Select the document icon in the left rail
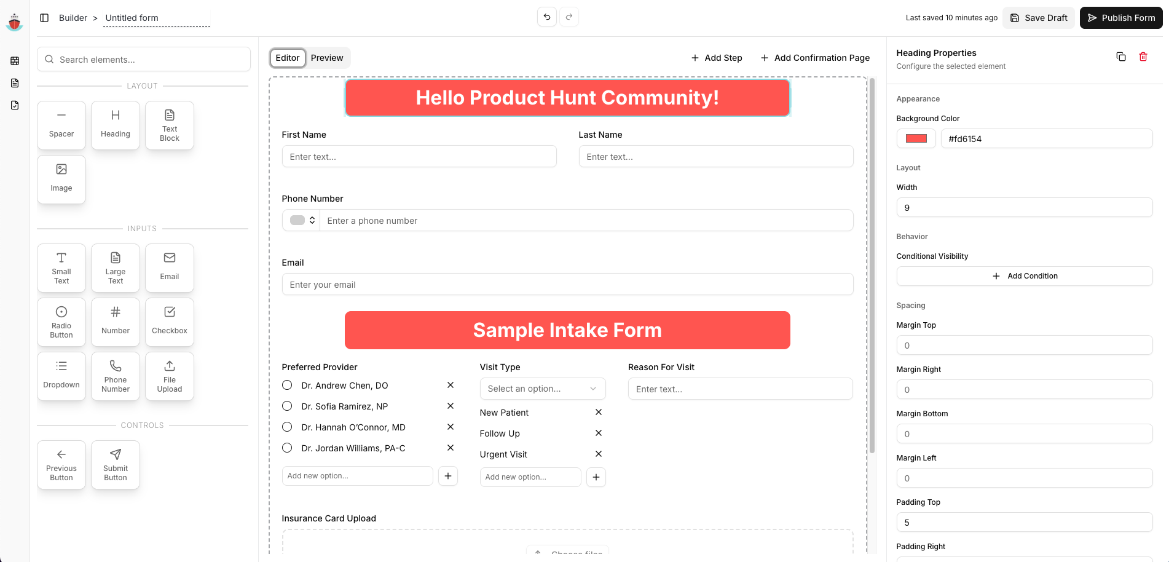1169x562 pixels. click(x=14, y=83)
